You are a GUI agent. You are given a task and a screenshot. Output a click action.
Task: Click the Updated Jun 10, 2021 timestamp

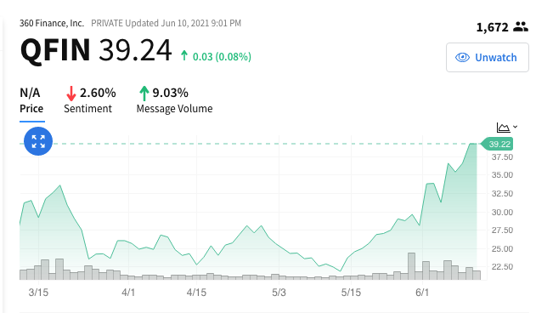pyautogui.click(x=183, y=23)
